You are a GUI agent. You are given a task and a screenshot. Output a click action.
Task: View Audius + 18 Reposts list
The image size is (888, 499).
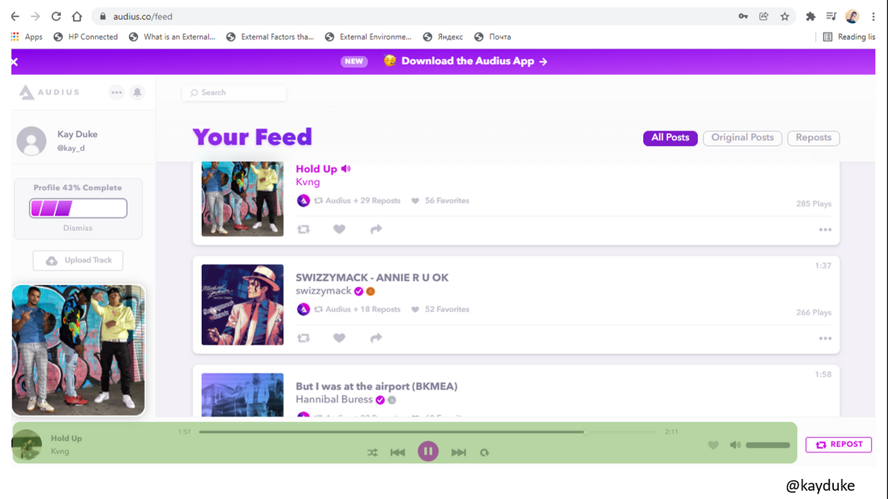357,309
